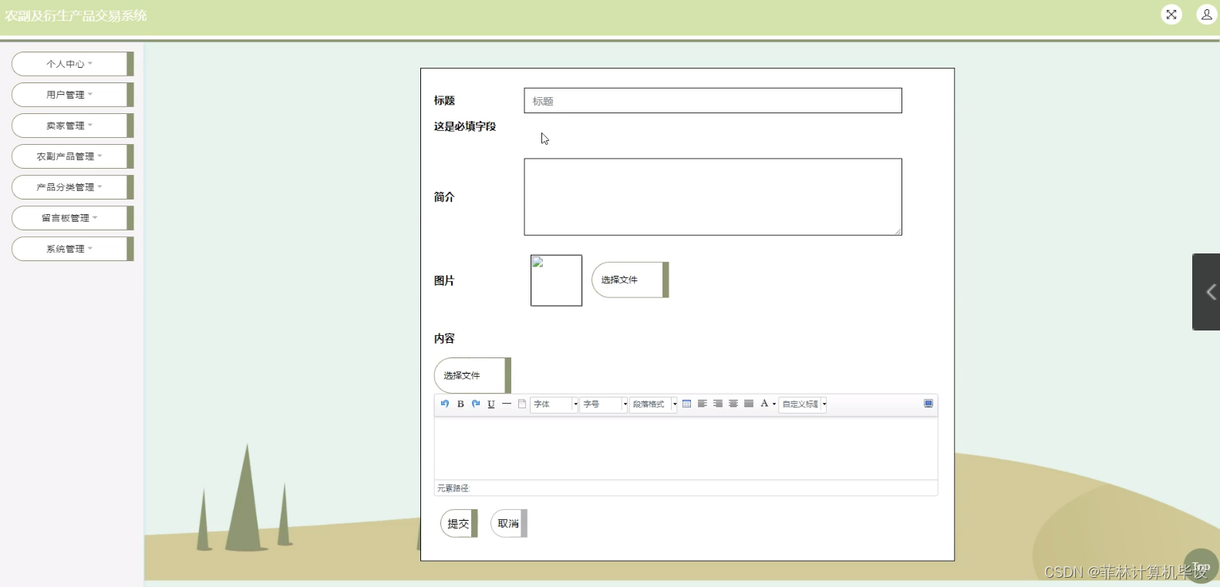
Task: Click the undo icon in editor toolbar
Action: click(445, 404)
